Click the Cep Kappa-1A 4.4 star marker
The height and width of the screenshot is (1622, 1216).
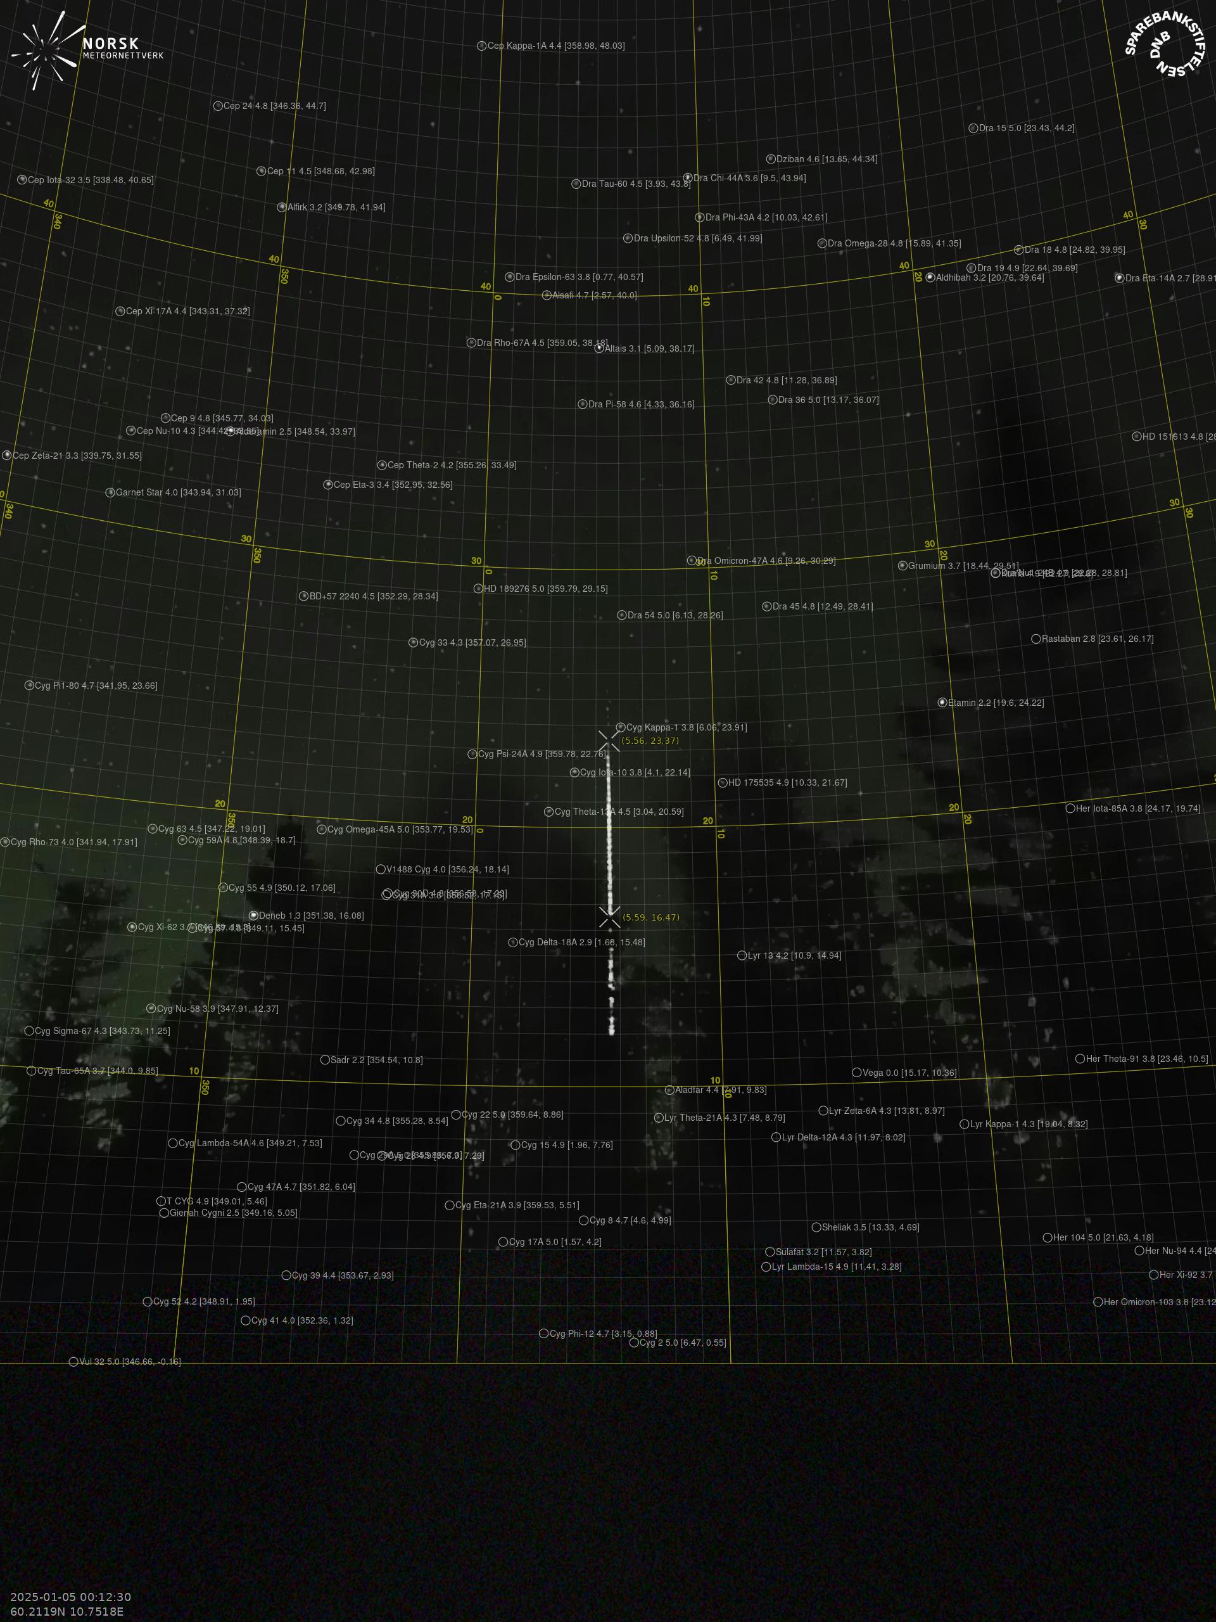tap(481, 46)
